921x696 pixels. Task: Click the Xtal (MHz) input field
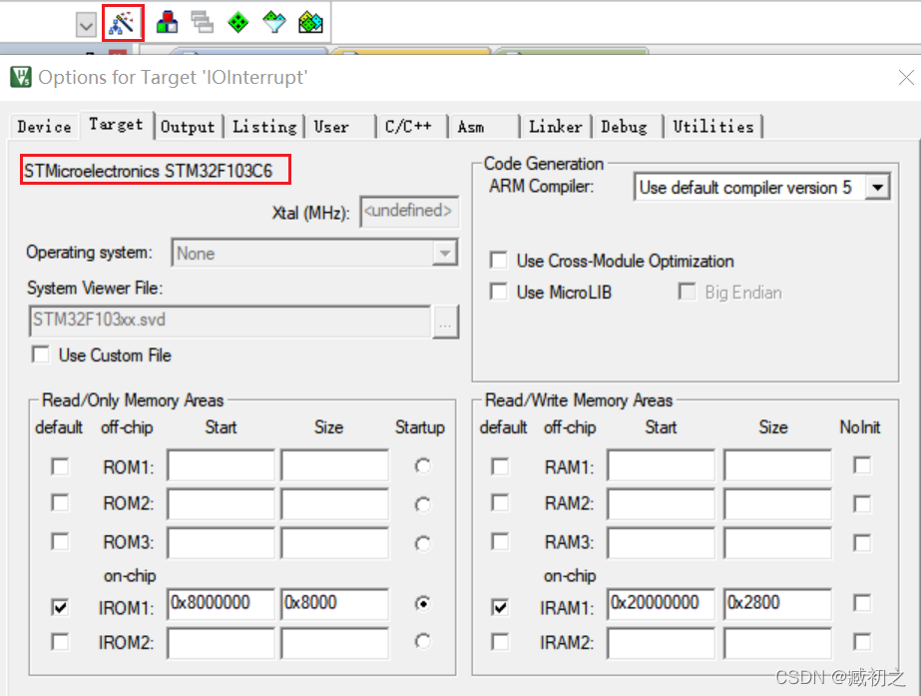click(x=409, y=211)
